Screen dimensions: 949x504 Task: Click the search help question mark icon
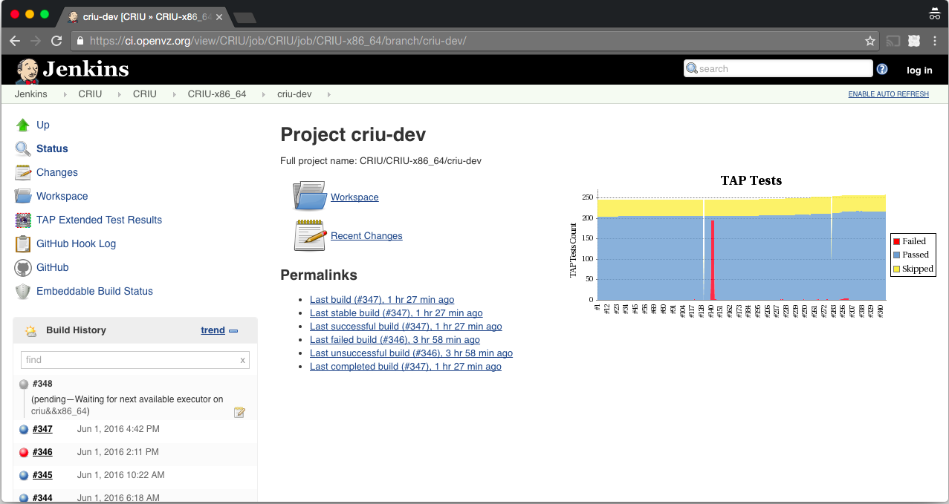pyautogui.click(x=882, y=69)
